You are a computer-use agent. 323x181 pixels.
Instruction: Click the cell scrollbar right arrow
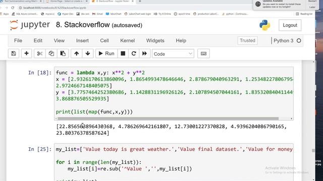pyautogui.click(x=291, y=119)
